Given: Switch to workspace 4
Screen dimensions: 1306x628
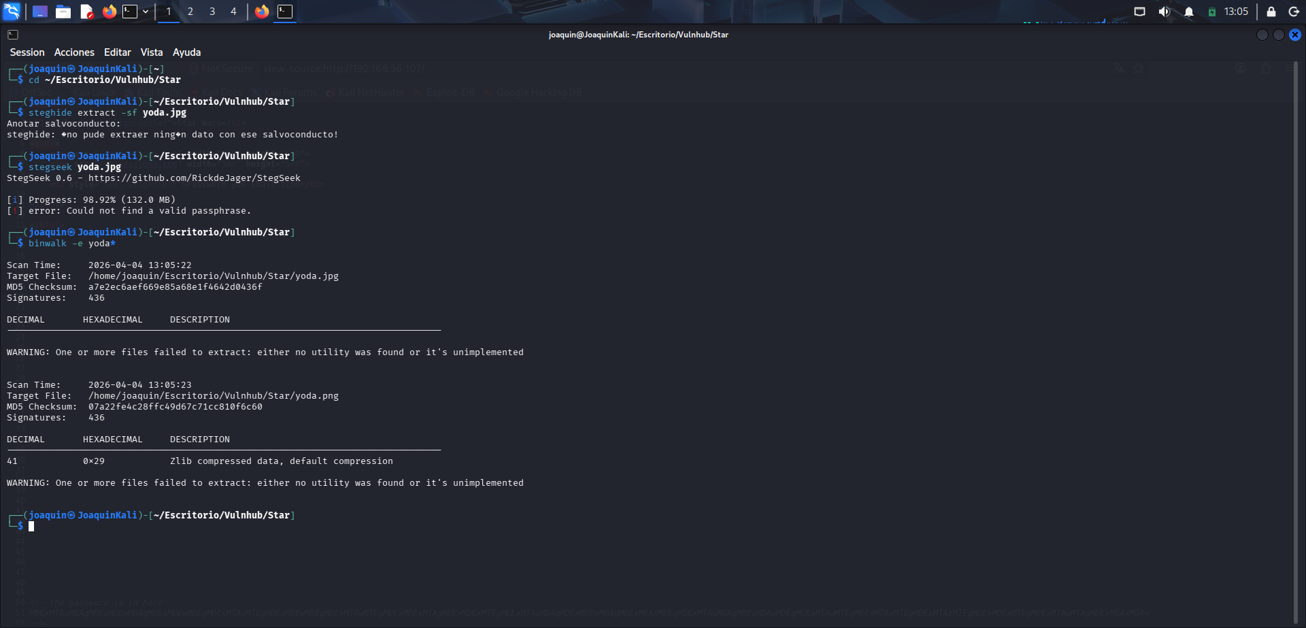Looking at the screenshot, I should tap(233, 12).
